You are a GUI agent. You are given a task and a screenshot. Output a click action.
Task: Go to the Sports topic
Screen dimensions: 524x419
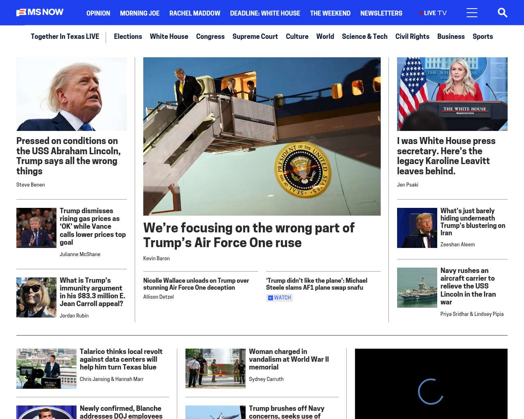483,36
